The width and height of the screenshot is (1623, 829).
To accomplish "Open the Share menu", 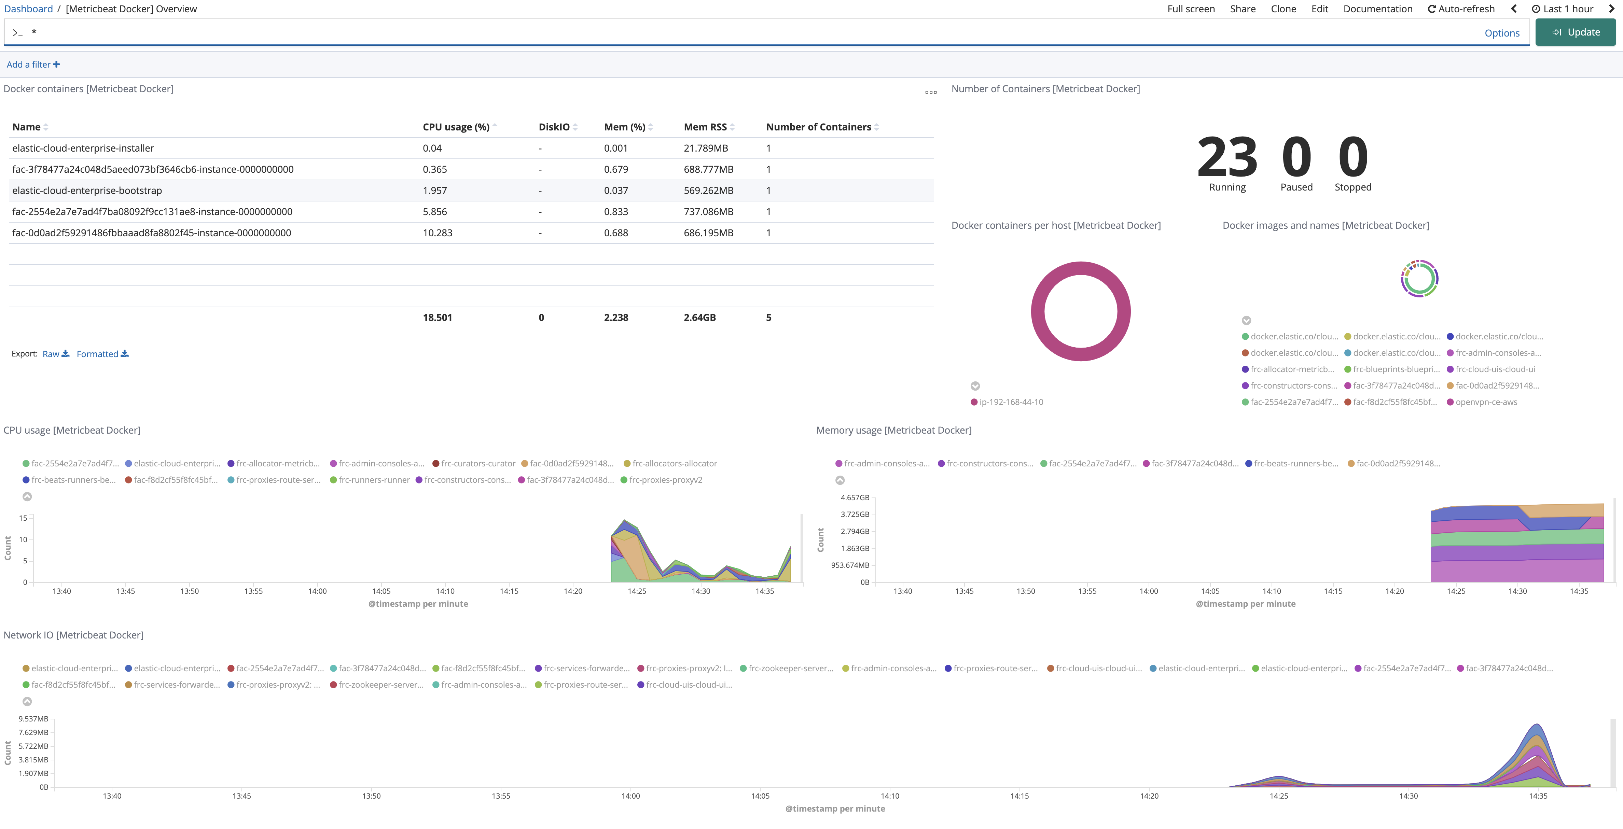I will coord(1243,9).
